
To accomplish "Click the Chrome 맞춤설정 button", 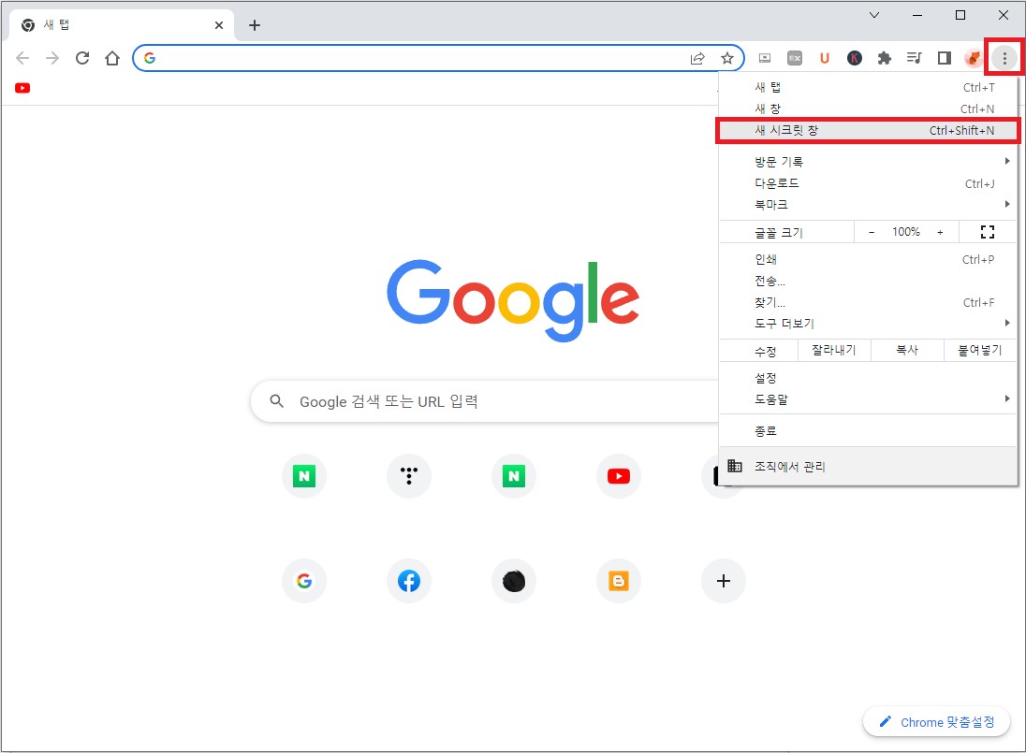I will click(936, 721).
